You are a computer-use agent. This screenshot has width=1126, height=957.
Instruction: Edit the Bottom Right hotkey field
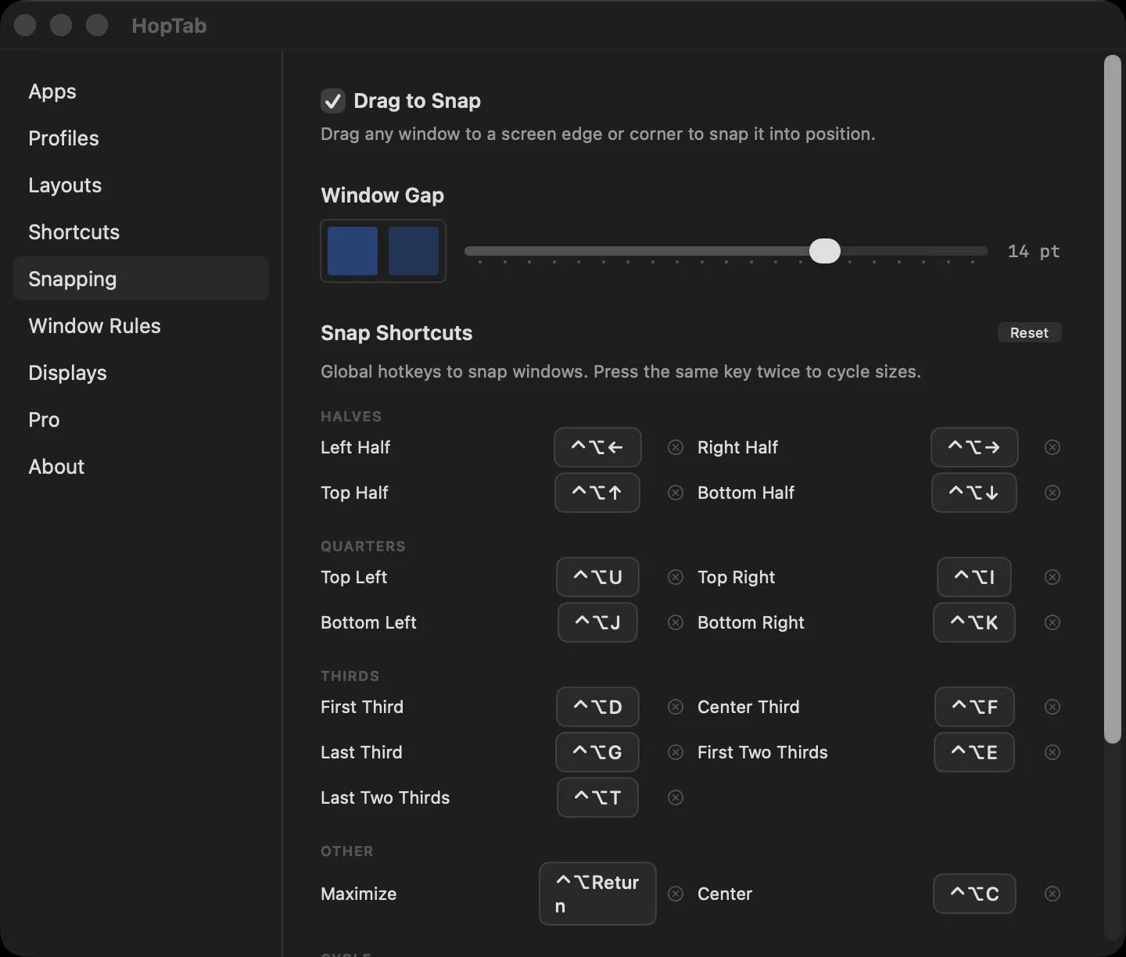coord(974,622)
